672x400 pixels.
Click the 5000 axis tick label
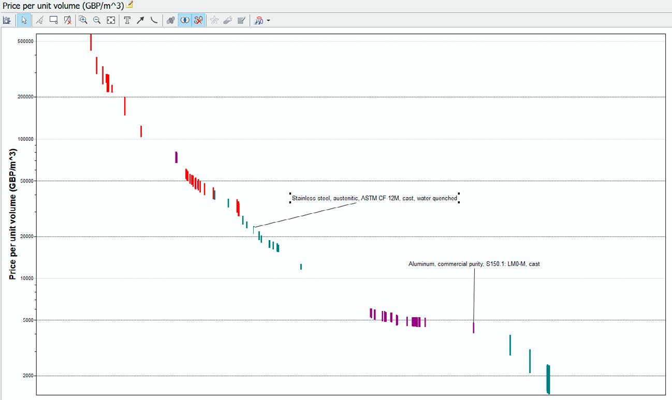pyautogui.click(x=27, y=320)
